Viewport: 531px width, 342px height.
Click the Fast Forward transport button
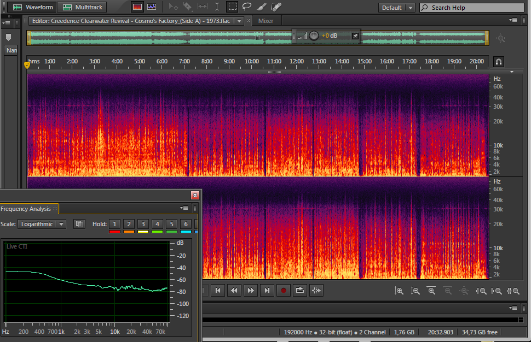(251, 290)
